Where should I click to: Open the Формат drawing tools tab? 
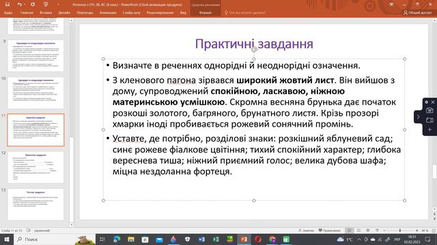click(x=206, y=13)
